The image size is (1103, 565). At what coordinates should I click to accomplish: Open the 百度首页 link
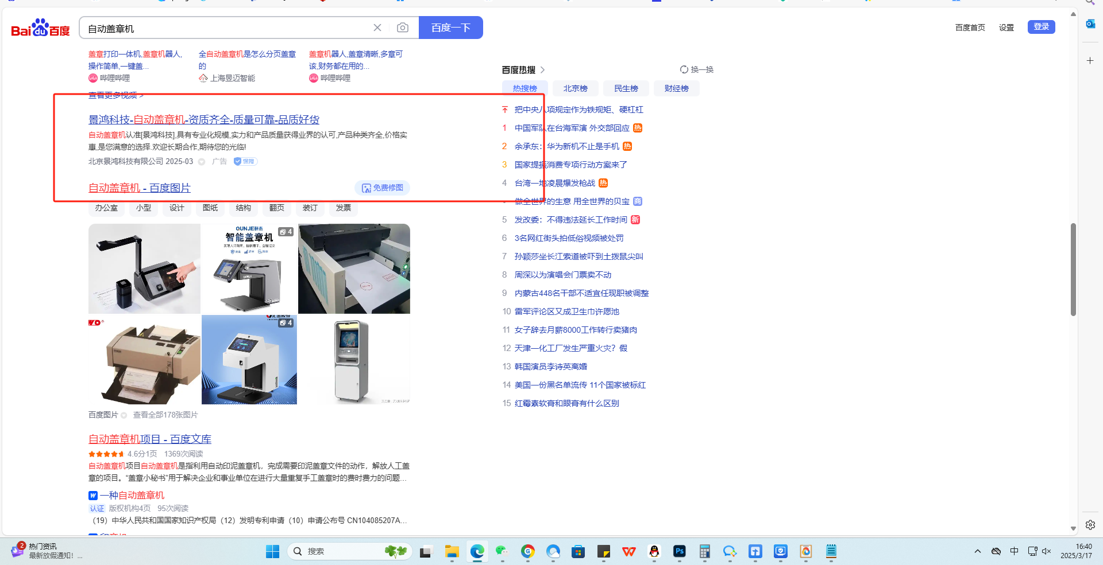(970, 28)
